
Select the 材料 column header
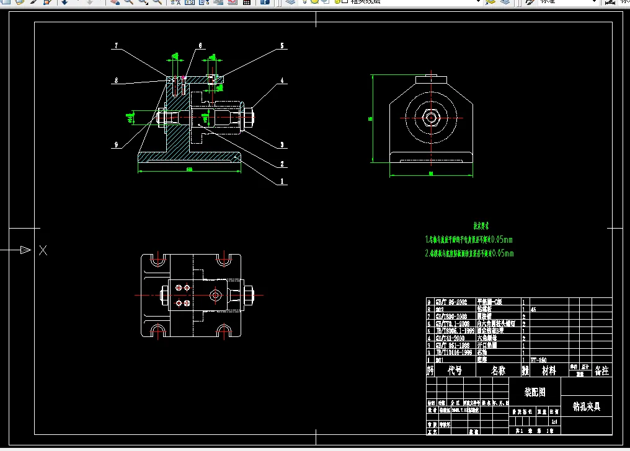point(549,370)
